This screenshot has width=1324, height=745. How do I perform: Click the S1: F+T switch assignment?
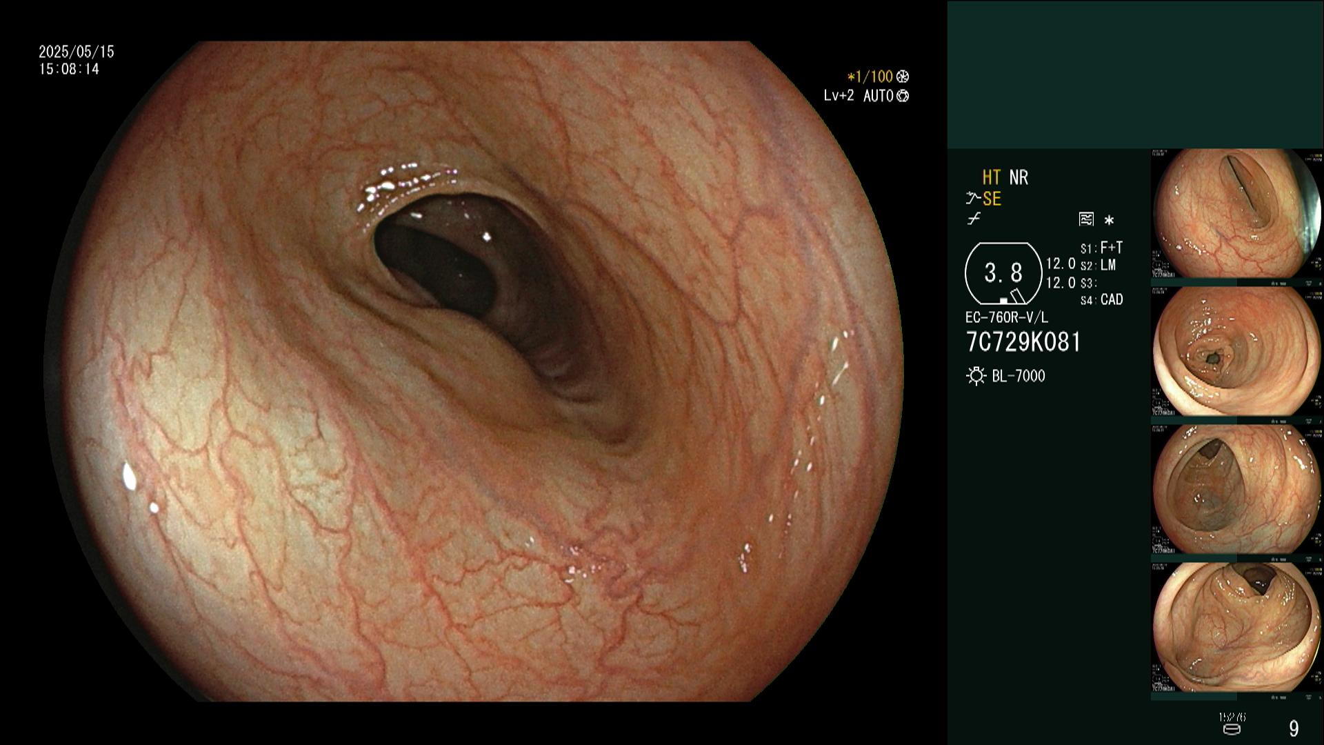coord(1102,248)
